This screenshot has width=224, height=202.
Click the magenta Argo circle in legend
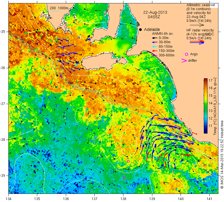click(x=186, y=54)
